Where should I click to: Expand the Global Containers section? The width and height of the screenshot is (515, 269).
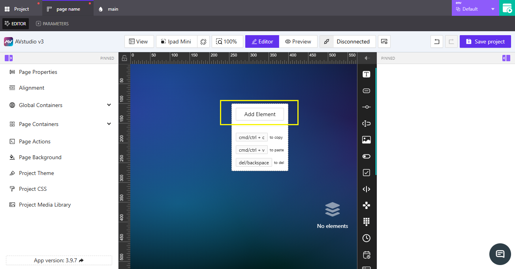pyautogui.click(x=109, y=105)
